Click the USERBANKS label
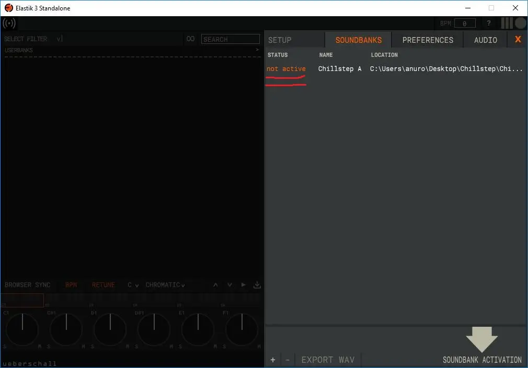Viewport: 528px width, 368px height. (x=18, y=50)
